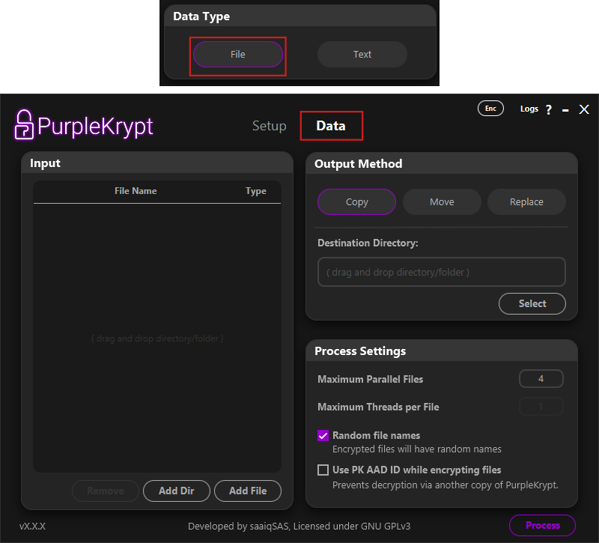Viewport: 599px width, 543px height.
Task: Minimize the PurpleKrypt window
Action: 565,110
